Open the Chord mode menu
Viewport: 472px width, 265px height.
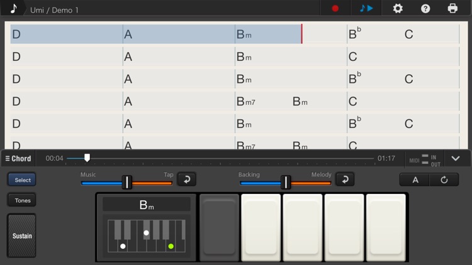click(18, 158)
